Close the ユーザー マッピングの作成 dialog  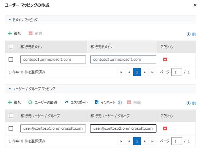tap(195, 5)
